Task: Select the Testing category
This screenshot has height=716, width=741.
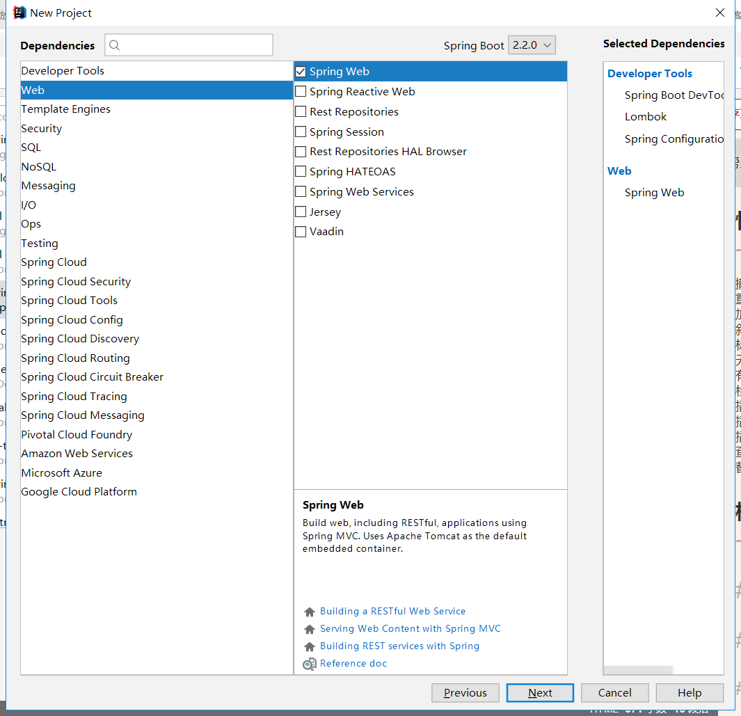Action: (x=157, y=244)
